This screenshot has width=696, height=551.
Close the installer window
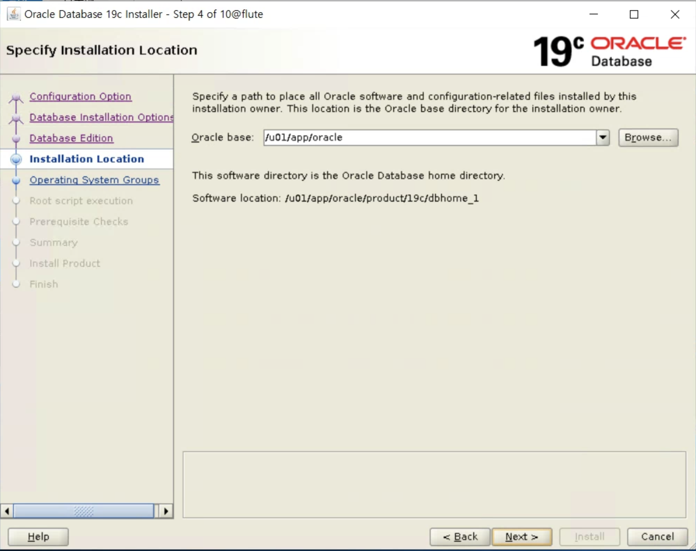tap(675, 14)
